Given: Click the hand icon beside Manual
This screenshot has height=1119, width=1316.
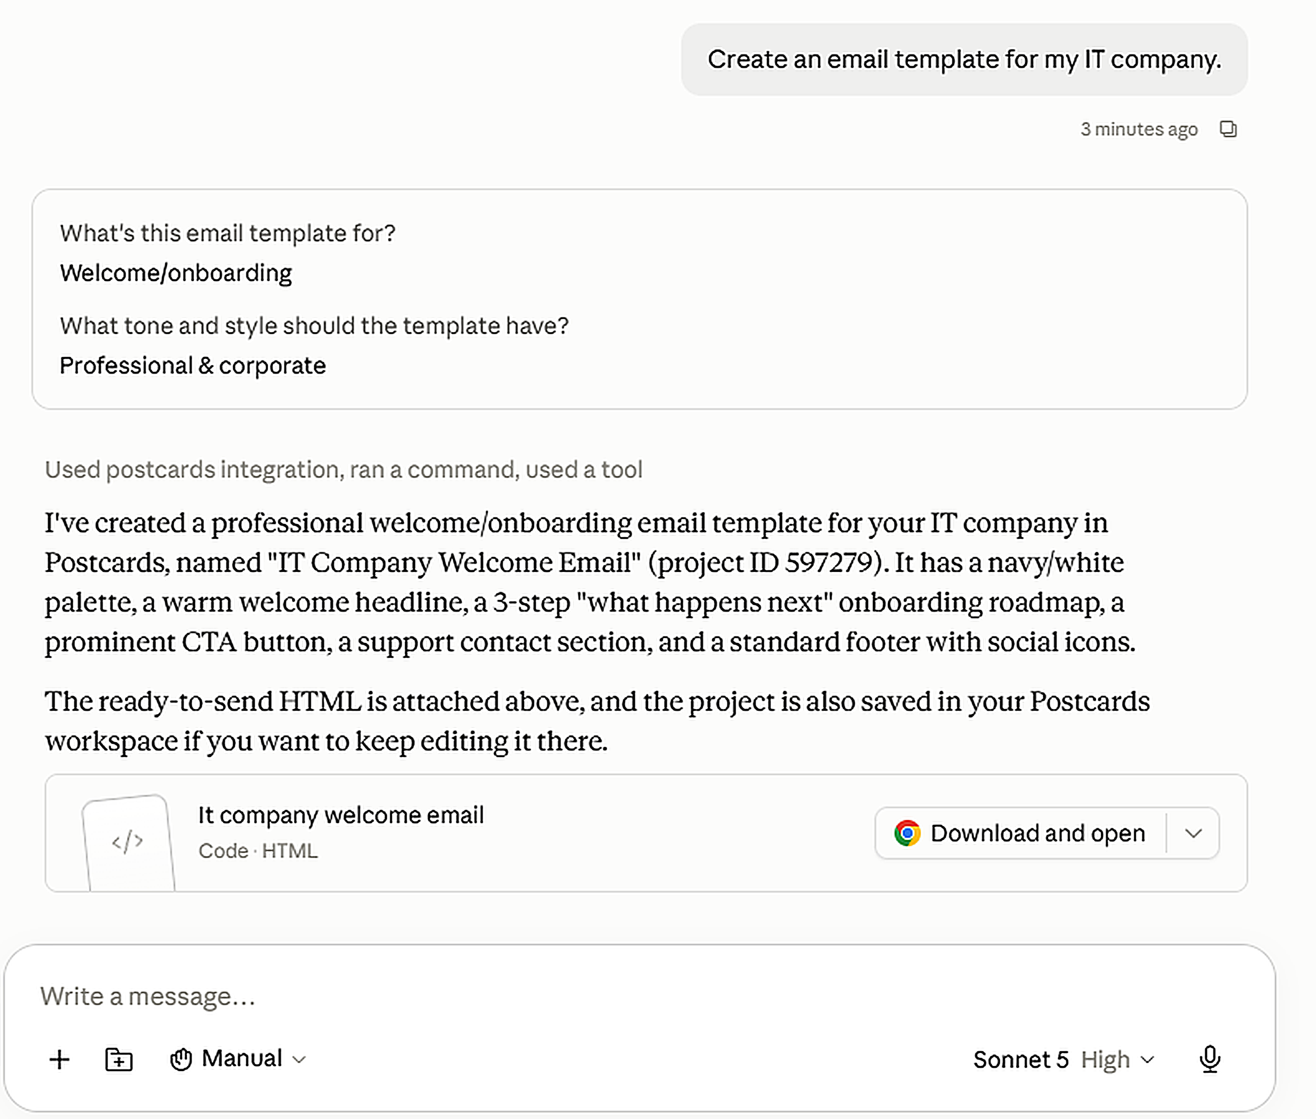Looking at the screenshot, I should (181, 1059).
